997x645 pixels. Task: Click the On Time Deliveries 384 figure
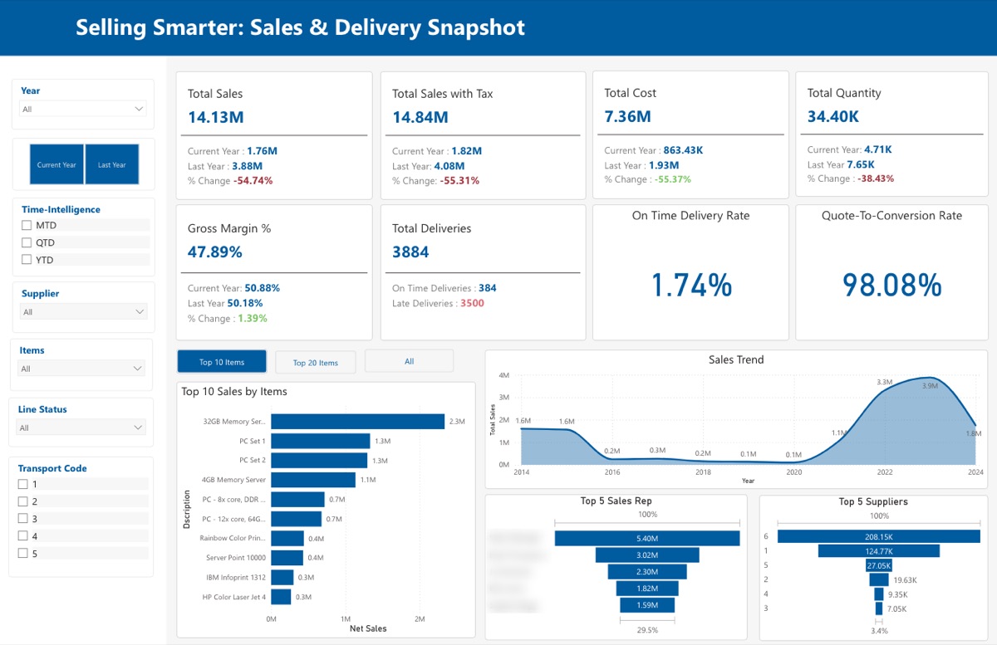488,288
